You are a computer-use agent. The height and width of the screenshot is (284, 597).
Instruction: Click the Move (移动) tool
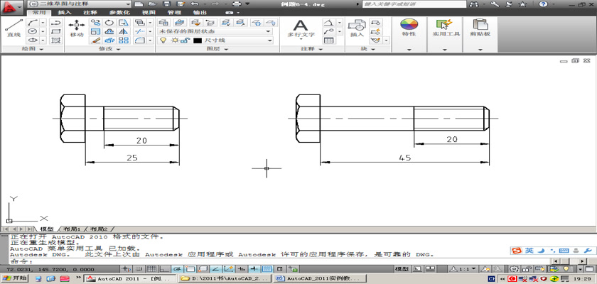(77, 27)
